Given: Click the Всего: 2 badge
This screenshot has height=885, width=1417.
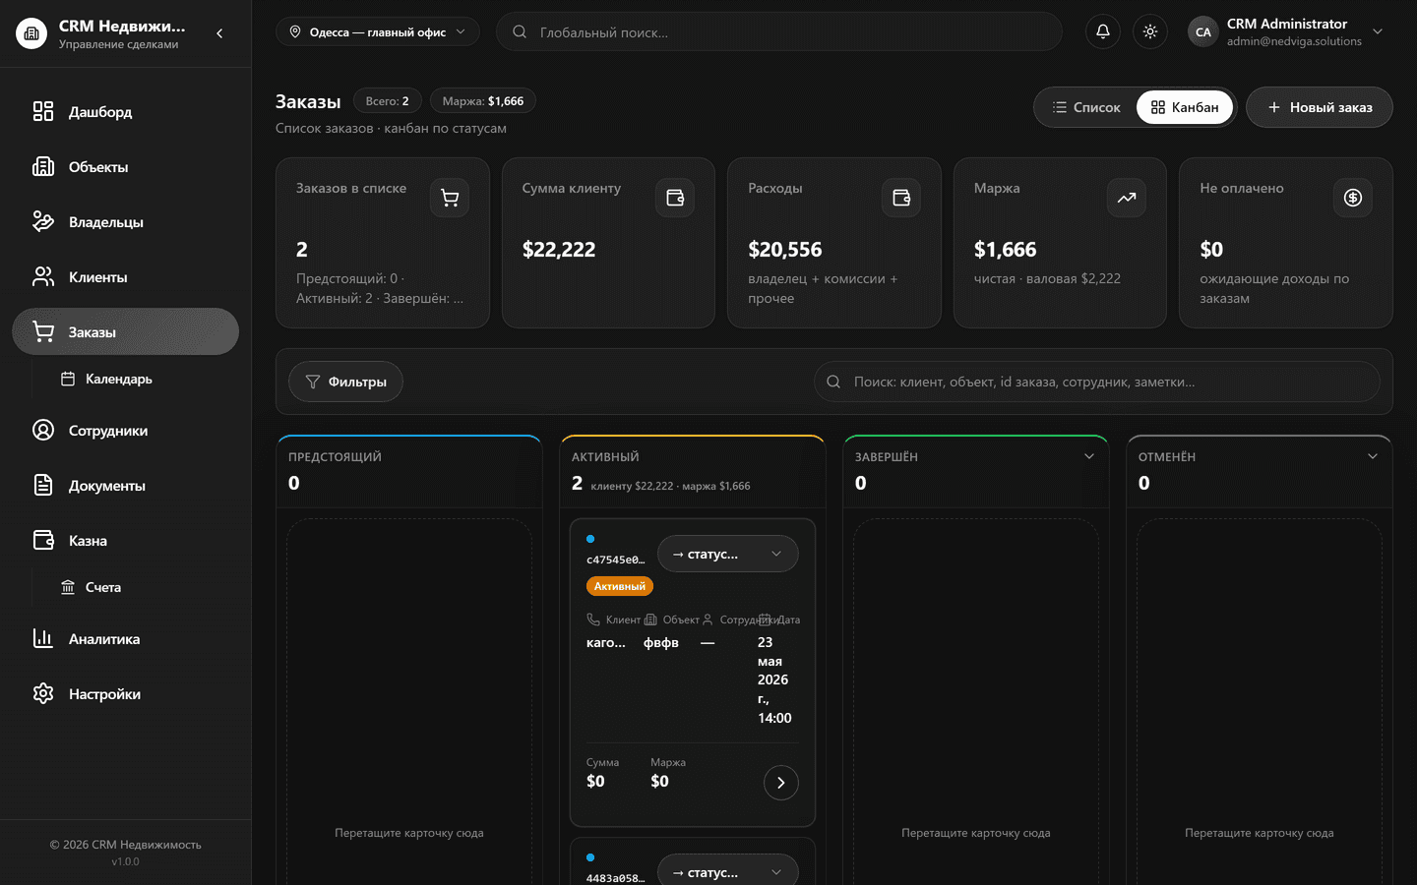Looking at the screenshot, I should (x=388, y=101).
